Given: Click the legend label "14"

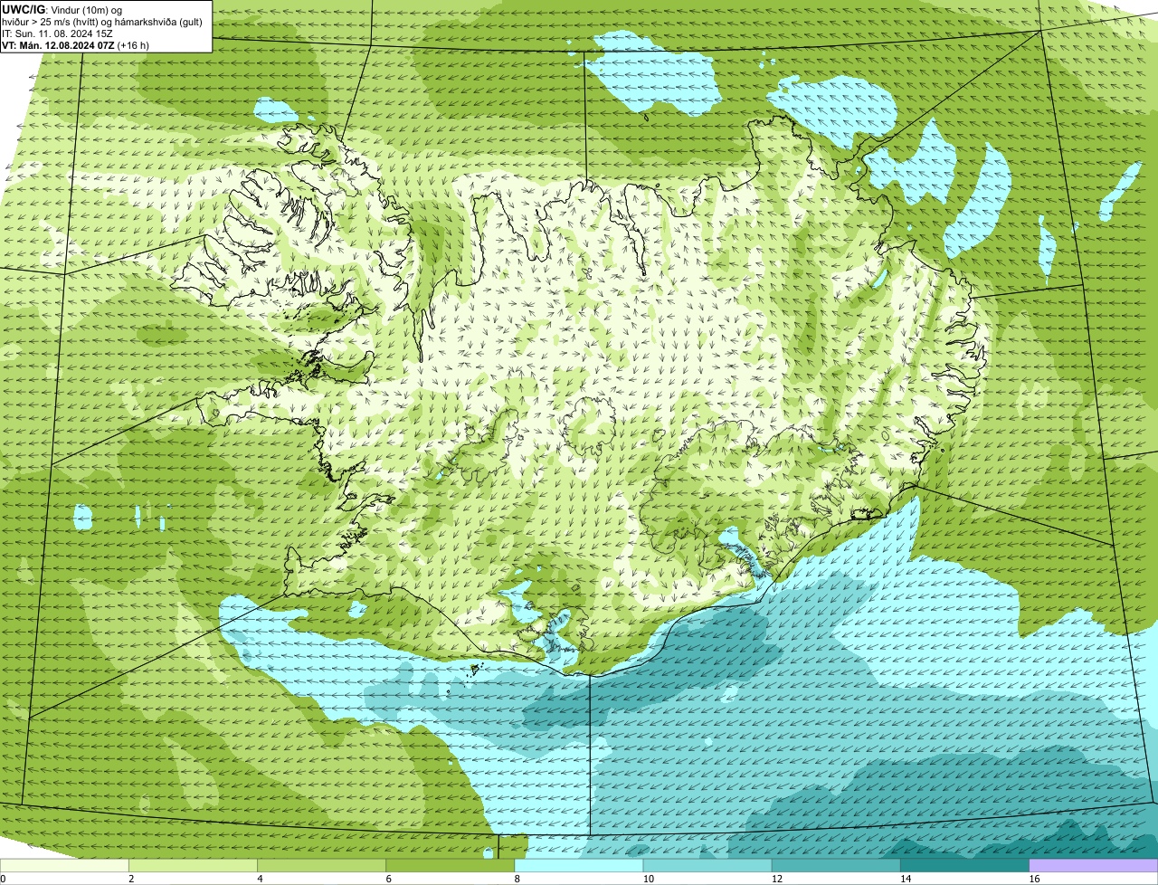Looking at the screenshot, I should [905, 879].
